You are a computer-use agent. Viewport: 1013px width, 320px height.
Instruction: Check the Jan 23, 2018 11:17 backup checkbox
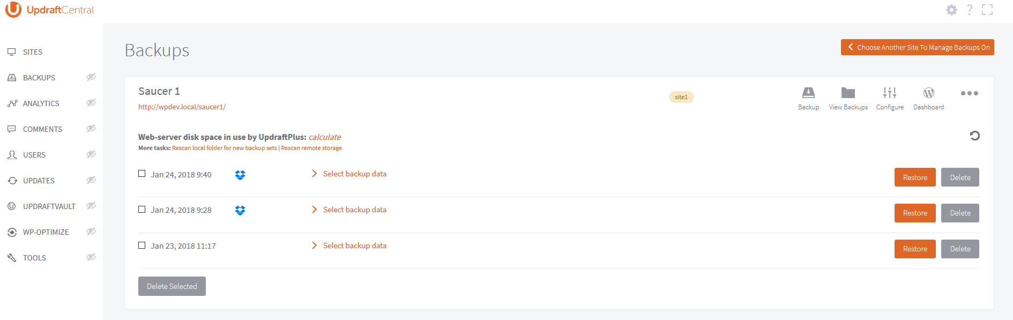[x=142, y=245]
